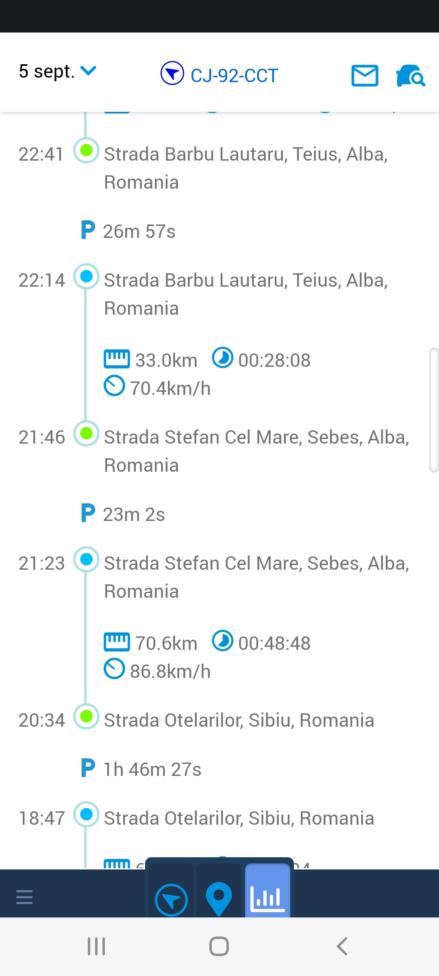Open the 26m 57s parking entry
This screenshot has width=439, height=976.
click(x=139, y=231)
